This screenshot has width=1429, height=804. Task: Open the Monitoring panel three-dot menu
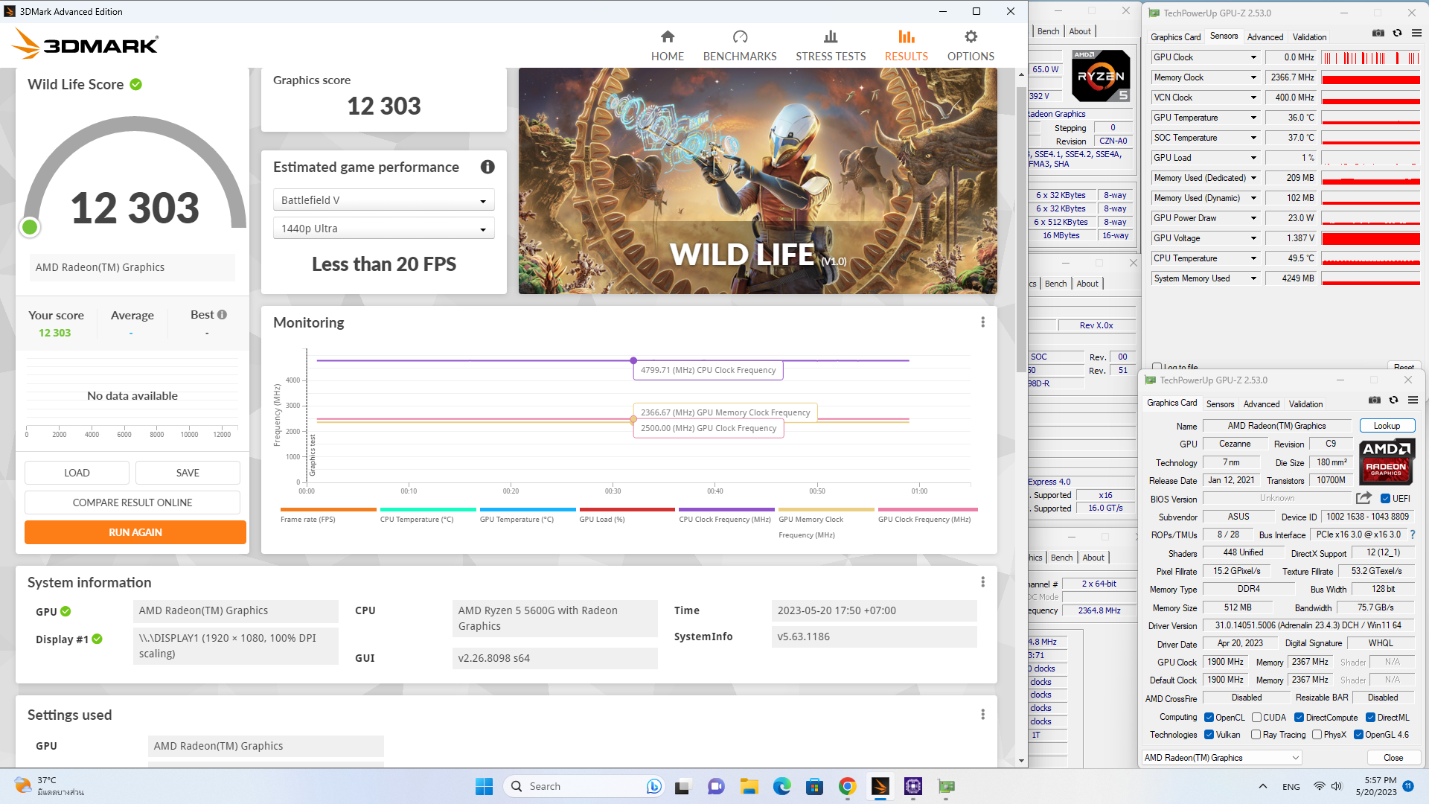pos(982,322)
